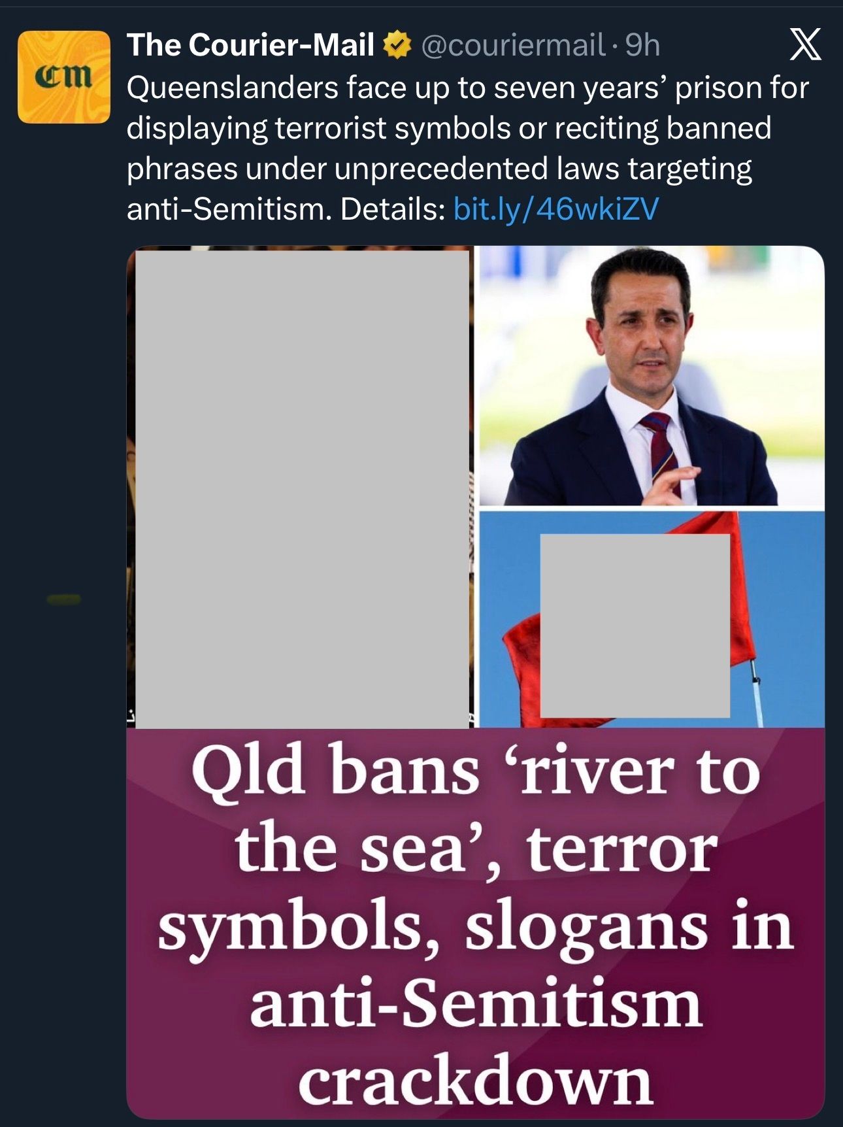Click the small olive dash on left margin
Screen dimensions: 843x1127
[63, 599]
